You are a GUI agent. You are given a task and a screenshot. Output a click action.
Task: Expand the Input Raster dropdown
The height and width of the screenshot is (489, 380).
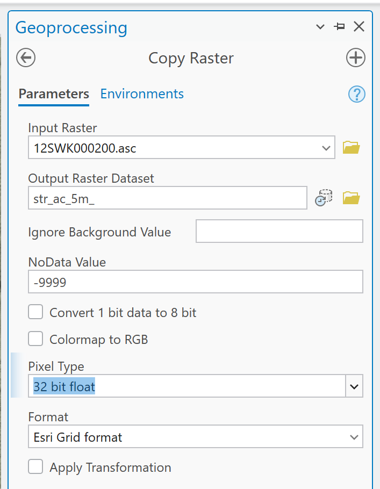(326, 147)
